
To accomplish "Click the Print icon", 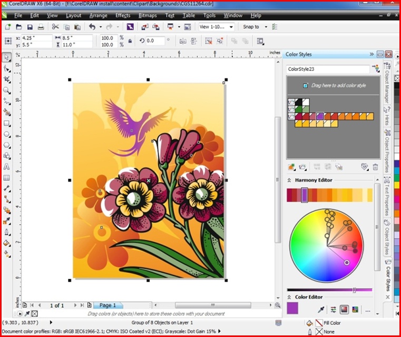I will pyautogui.click(x=41, y=26).
